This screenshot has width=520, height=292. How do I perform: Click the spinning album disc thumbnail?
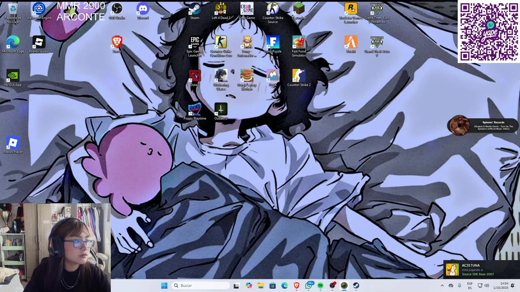[459, 126]
